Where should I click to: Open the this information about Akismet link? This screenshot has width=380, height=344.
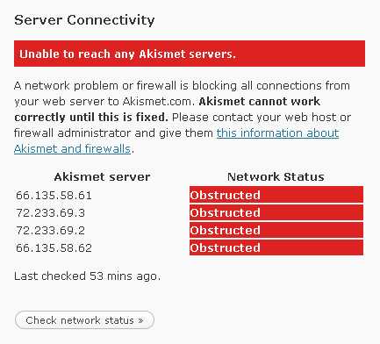277,133
